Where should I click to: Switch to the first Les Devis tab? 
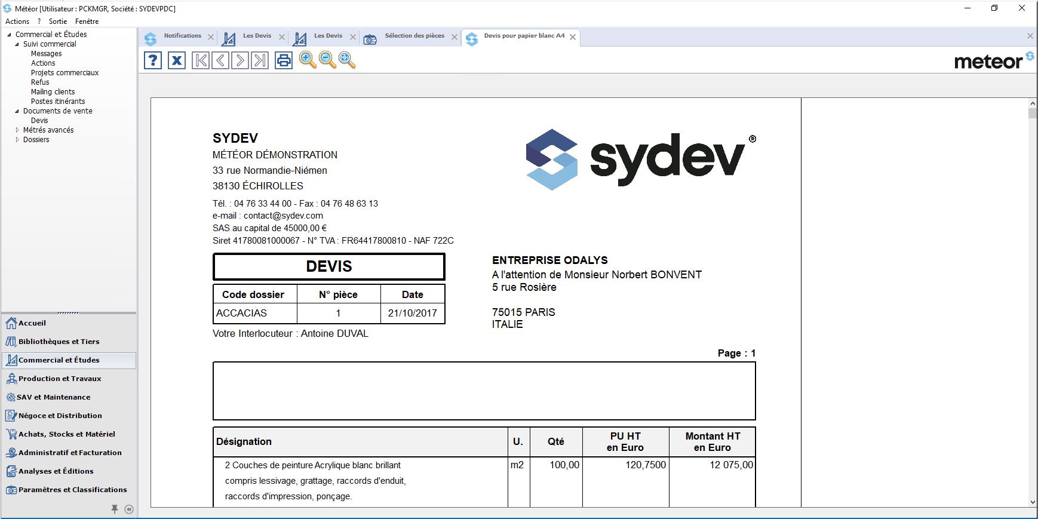point(257,36)
